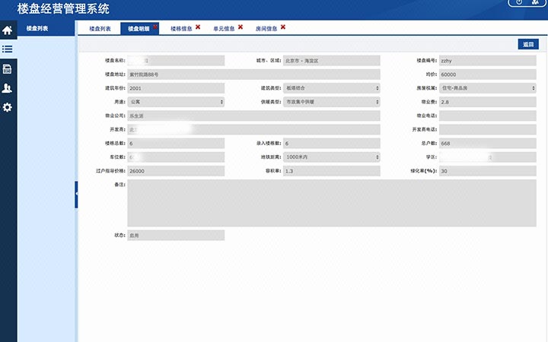
Task: Select the list menu icon in sidebar
Action: (8, 49)
